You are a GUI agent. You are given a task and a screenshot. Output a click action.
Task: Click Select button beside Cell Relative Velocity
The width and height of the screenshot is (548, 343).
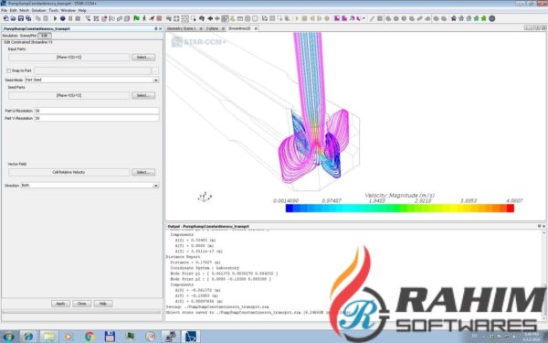143,172
